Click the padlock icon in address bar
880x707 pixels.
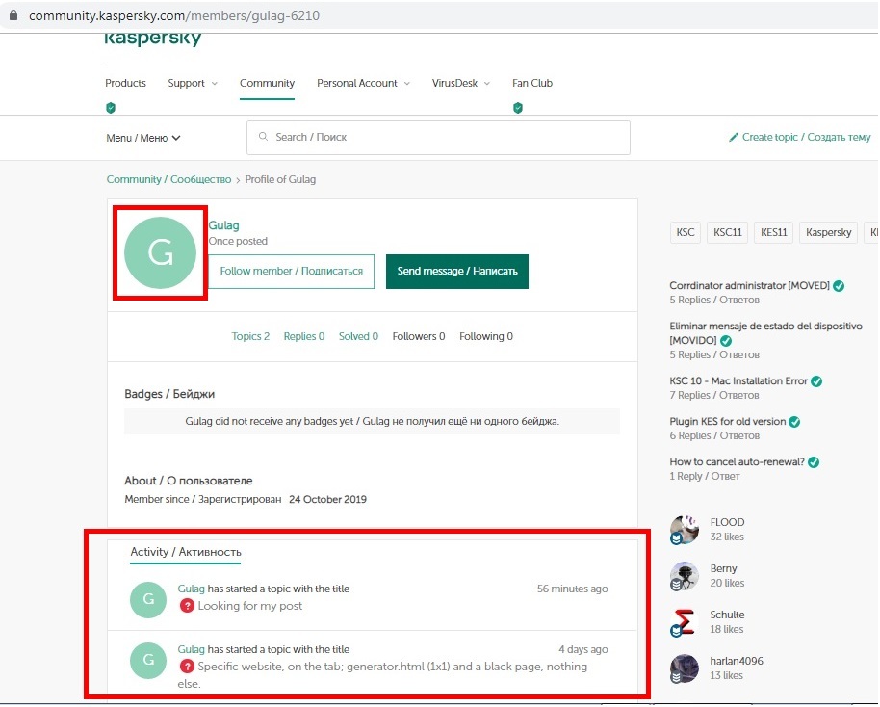[x=13, y=15]
